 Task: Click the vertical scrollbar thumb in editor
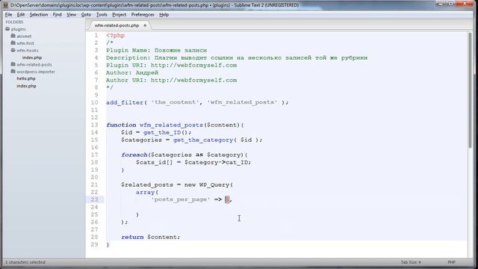coord(470,90)
